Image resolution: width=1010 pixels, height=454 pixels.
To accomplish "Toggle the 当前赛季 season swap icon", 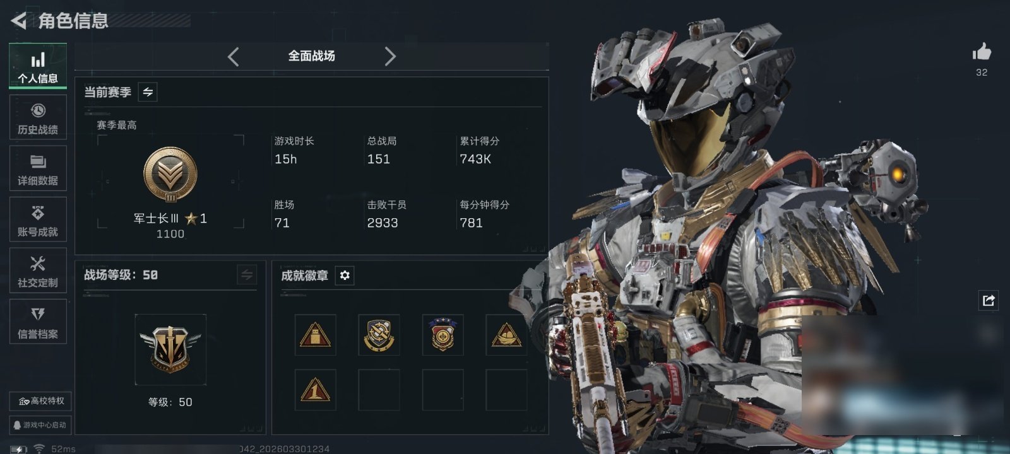I will click(148, 92).
